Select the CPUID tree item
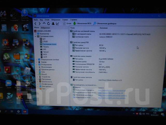Image resolution: width=166 pixels, height=125 pixels. [x=44, y=42]
